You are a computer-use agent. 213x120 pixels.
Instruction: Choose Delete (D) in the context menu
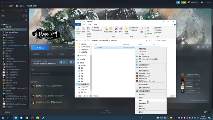click(x=151, y=106)
